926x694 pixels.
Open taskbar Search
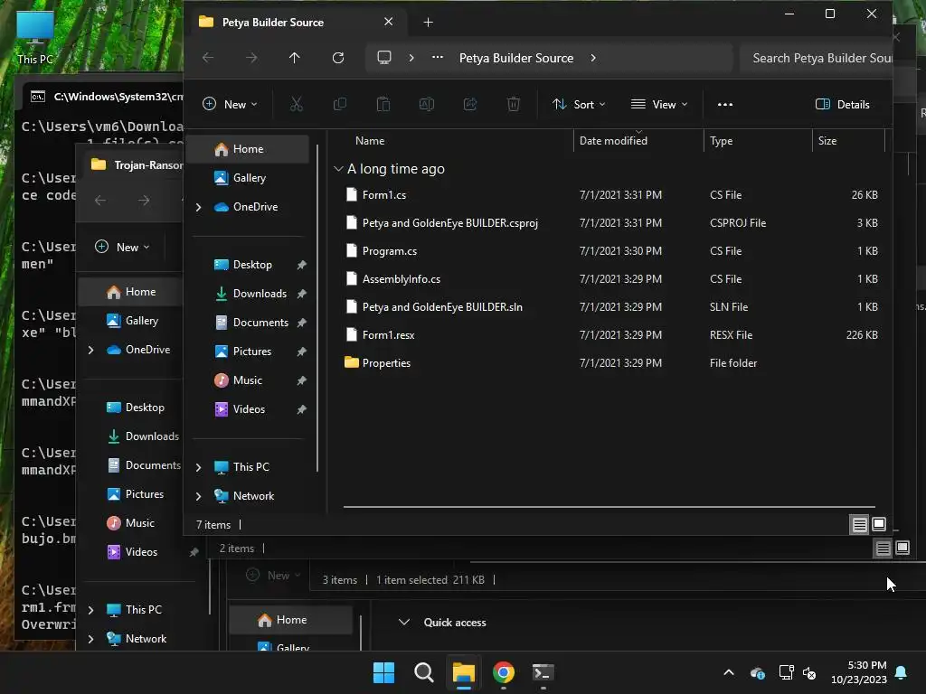coord(424,672)
